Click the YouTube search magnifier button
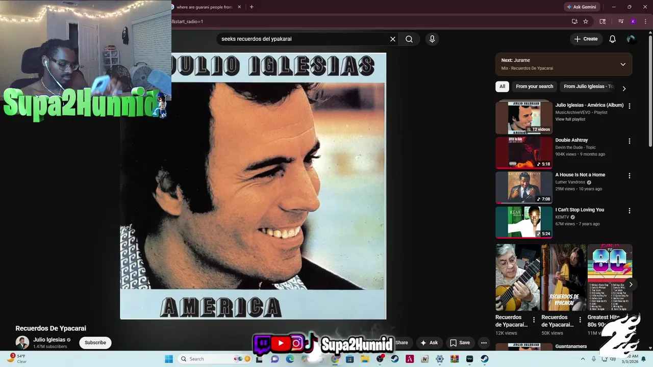The height and width of the screenshot is (367, 653). coord(409,39)
